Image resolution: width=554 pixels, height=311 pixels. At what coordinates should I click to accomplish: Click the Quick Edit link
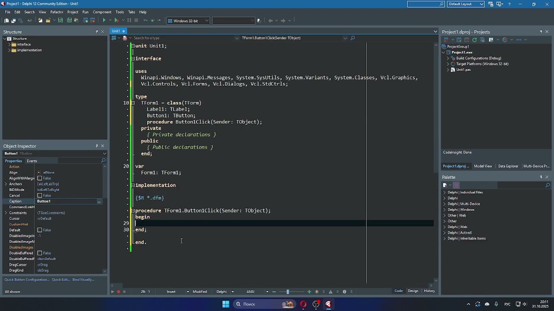coord(61,279)
